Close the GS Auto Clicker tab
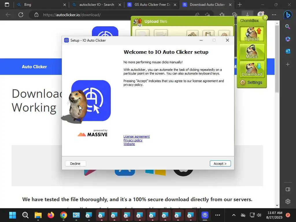296x222 pixels. [x=175, y=5]
